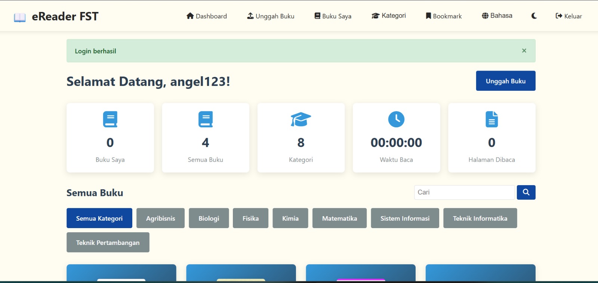Screen dimensions: 598x283
Task: Select the Semua Kategori filter
Action: [x=99, y=218]
